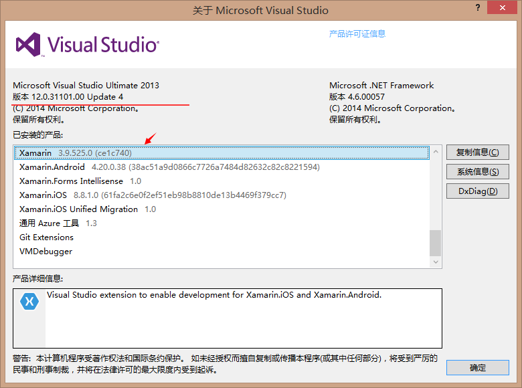Click the 已安装的产品 label

tap(37, 134)
